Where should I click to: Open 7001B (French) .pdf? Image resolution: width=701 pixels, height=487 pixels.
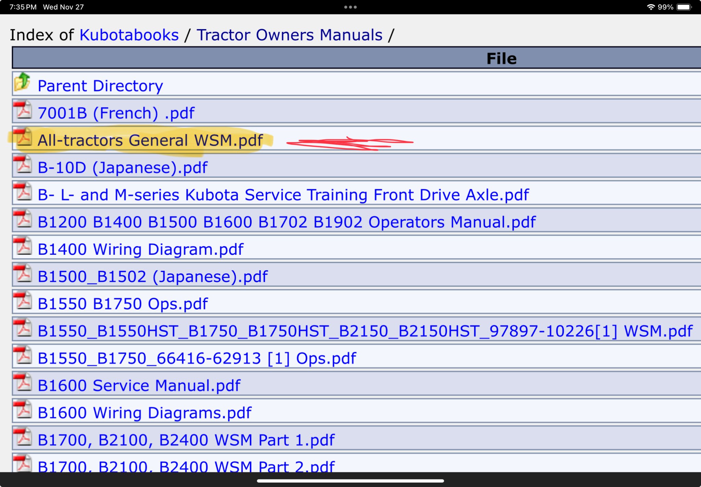116,113
